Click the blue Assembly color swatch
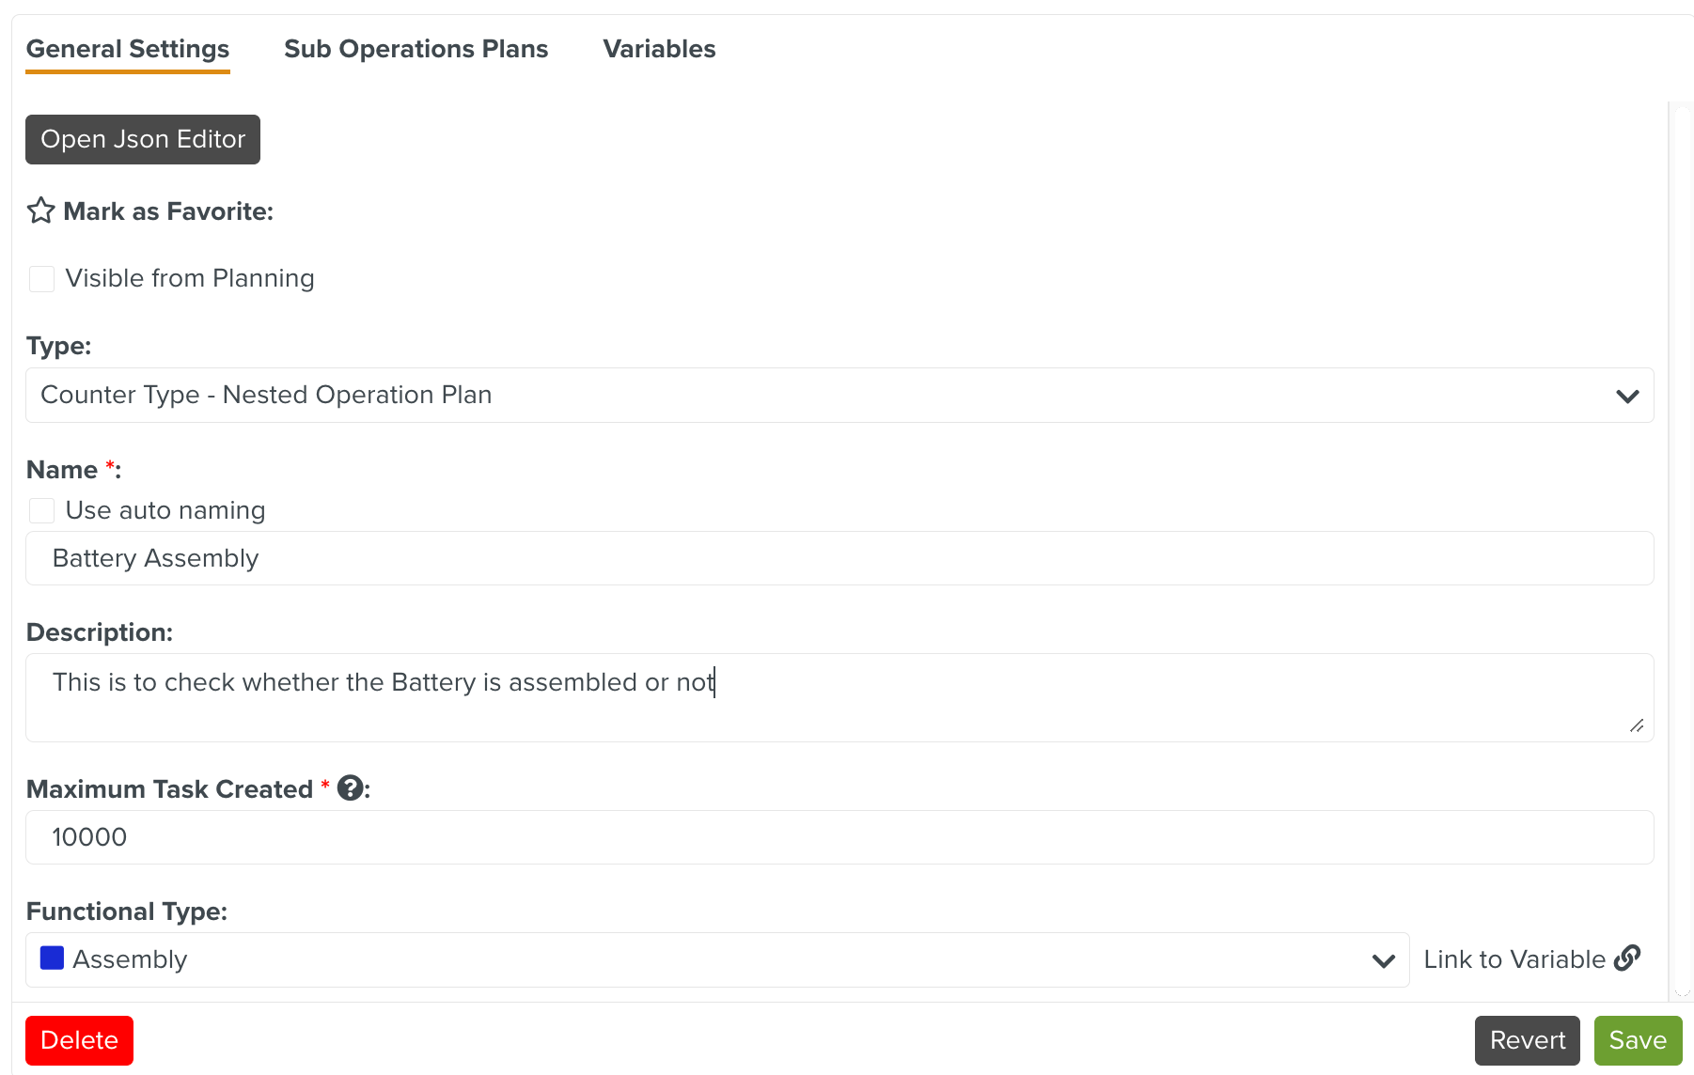The height and width of the screenshot is (1075, 1694). (x=53, y=958)
